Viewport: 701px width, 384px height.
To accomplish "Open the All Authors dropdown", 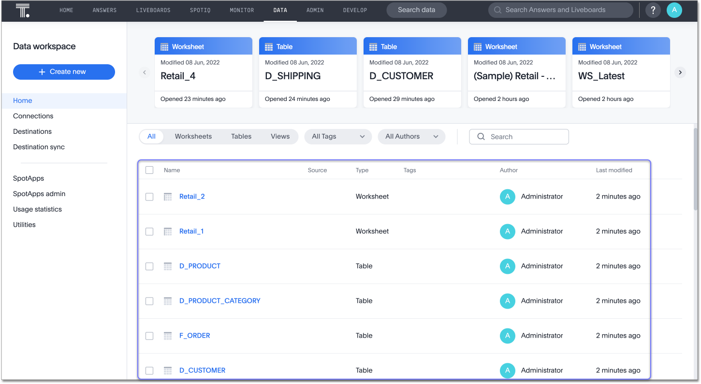I will (x=411, y=137).
